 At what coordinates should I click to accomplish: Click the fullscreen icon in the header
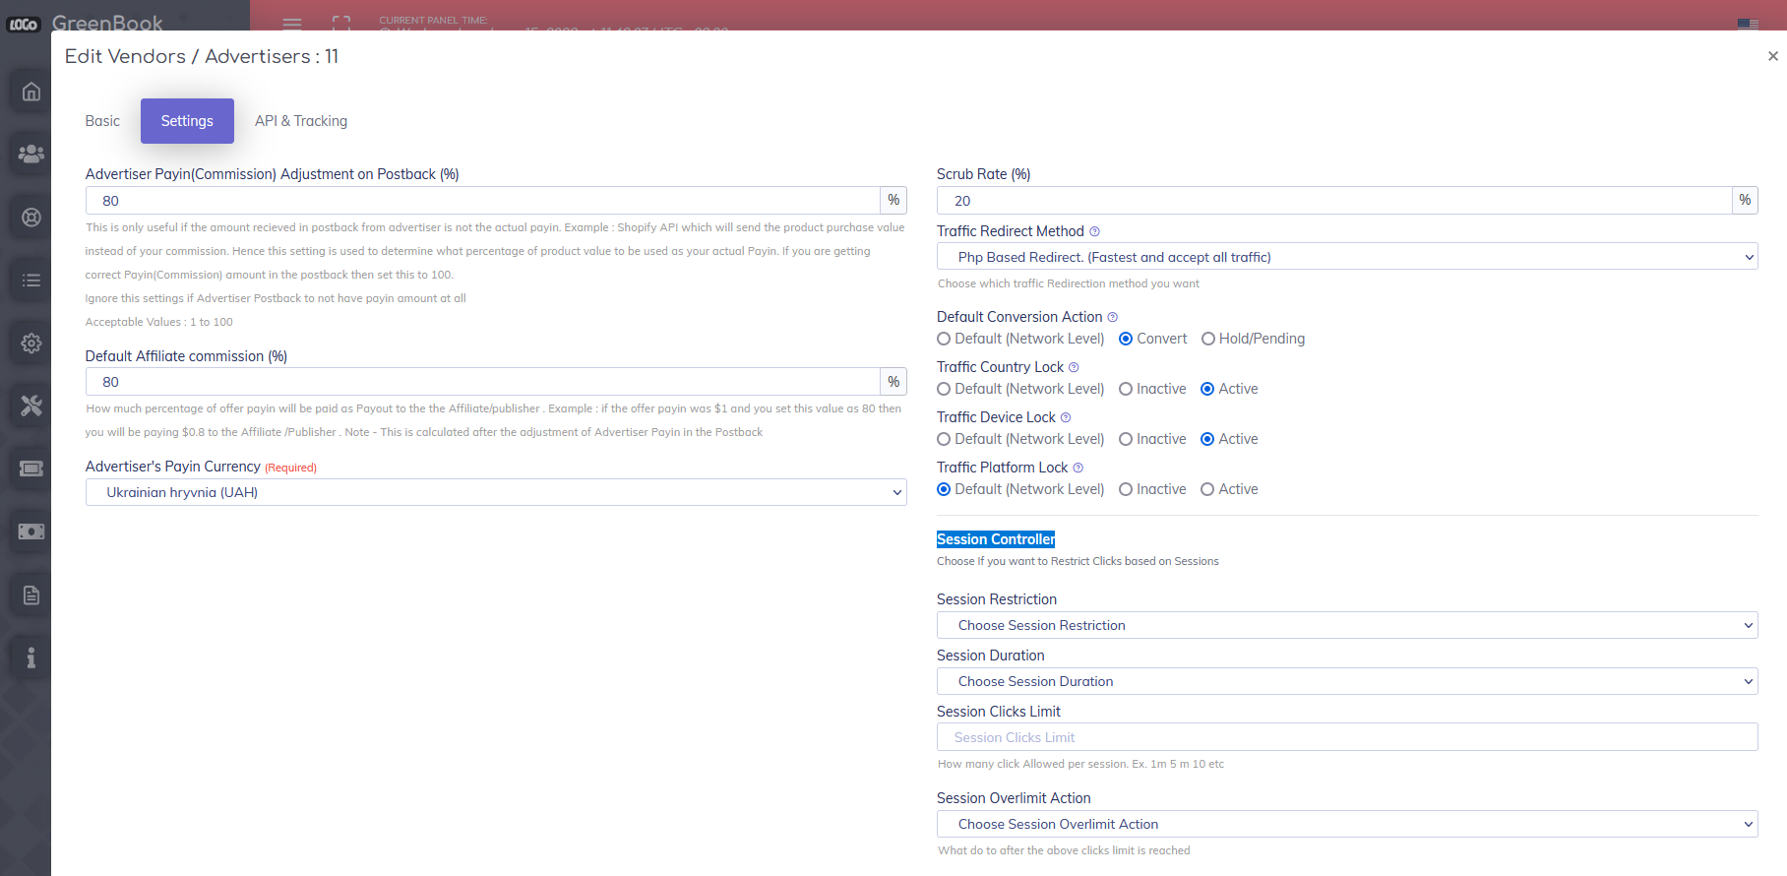[x=341, y=23]
